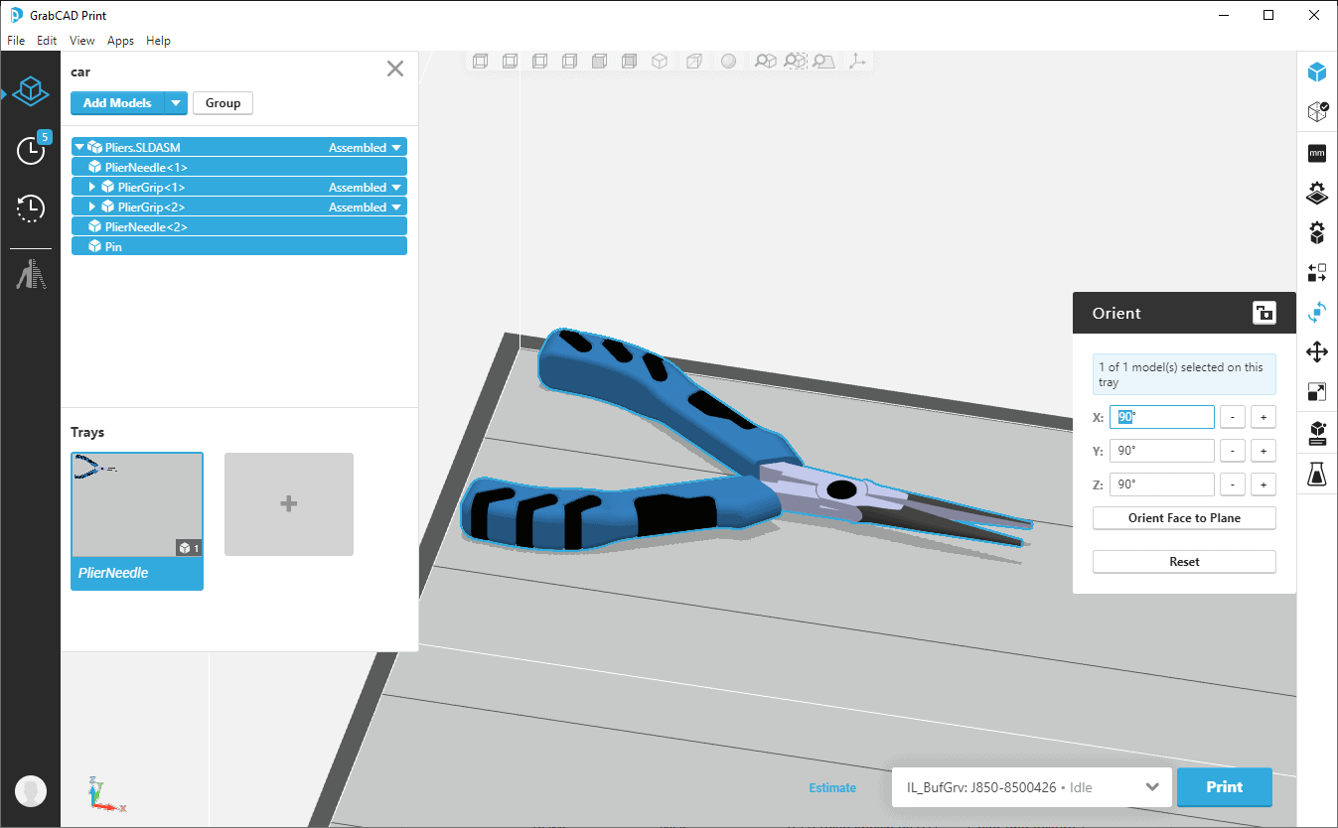Open Assembled dropdown on Pliers.SLDASM row
Screen dimensions: 1338x828
point(367,147)
